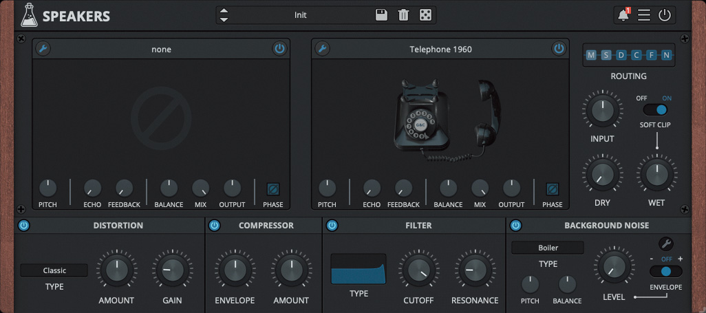Select routing block F
This screenshot has height=313, width=706.
651,56
